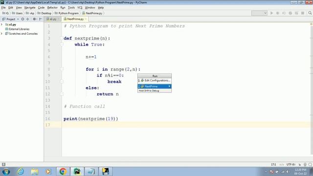Click the Hide Project panel icon
Screen dimensions: 313x176
pos(41,19)
